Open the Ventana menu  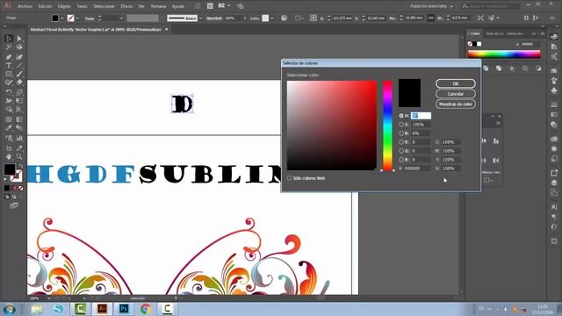click(158, 6)
